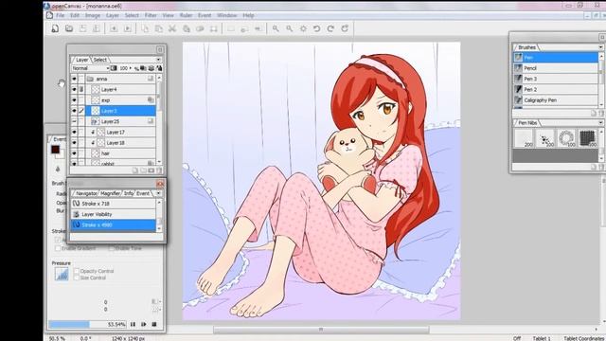The width and height of the screenshot is (606, 341).
Task: Open the Event menu
Action: tap(205, 15)
